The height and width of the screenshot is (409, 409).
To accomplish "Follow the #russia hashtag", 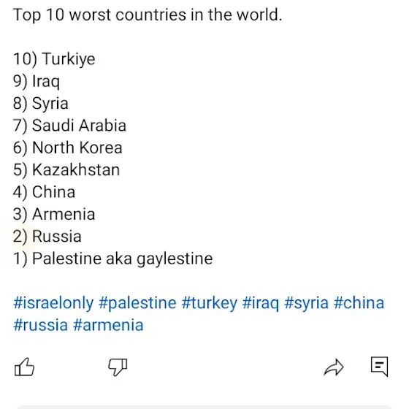I will 40,325.
